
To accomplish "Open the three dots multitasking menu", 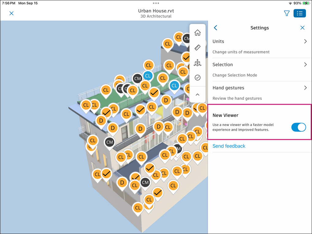I will point(156,3).
